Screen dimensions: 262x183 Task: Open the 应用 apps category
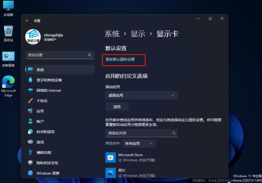[x=40, y=111]
